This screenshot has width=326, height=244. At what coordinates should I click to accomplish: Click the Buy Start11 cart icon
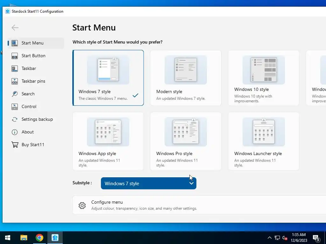15,145
